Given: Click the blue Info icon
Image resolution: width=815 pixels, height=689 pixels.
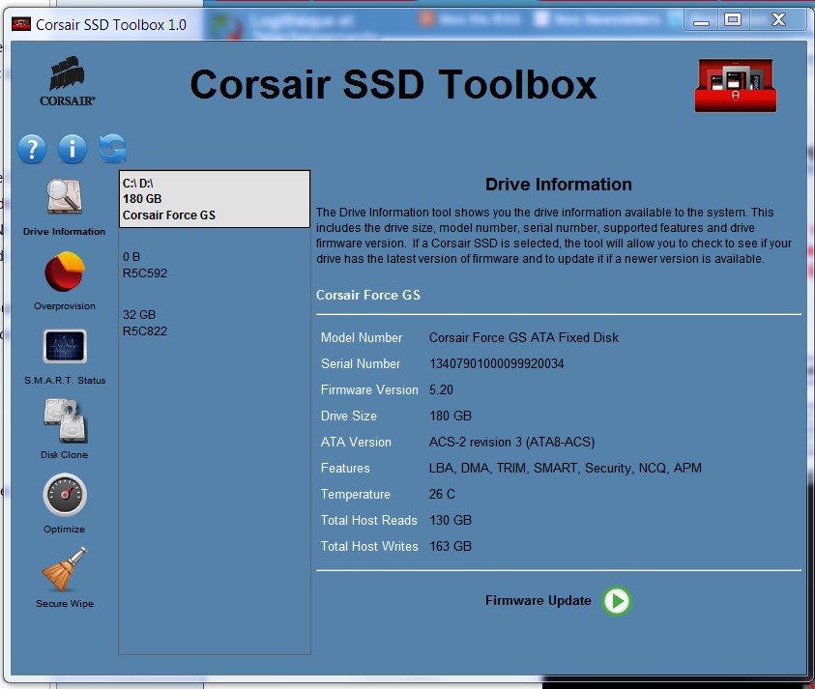Looking at the screenshot, I should coord(73,150).
